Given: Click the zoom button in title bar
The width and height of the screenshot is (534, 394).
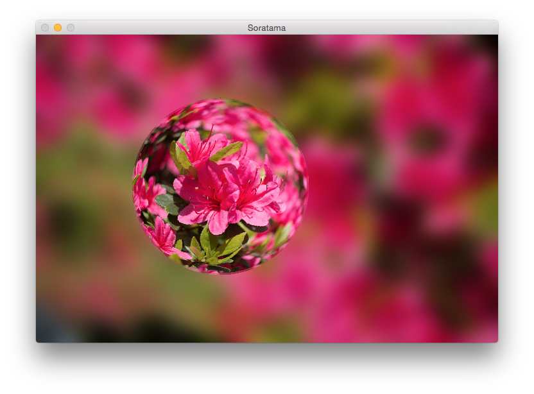Looking at the screenshot, I should click(71, 28).
